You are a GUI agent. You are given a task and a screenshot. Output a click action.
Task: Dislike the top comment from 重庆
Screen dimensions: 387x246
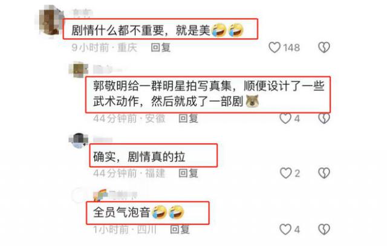tap(324, 47)
